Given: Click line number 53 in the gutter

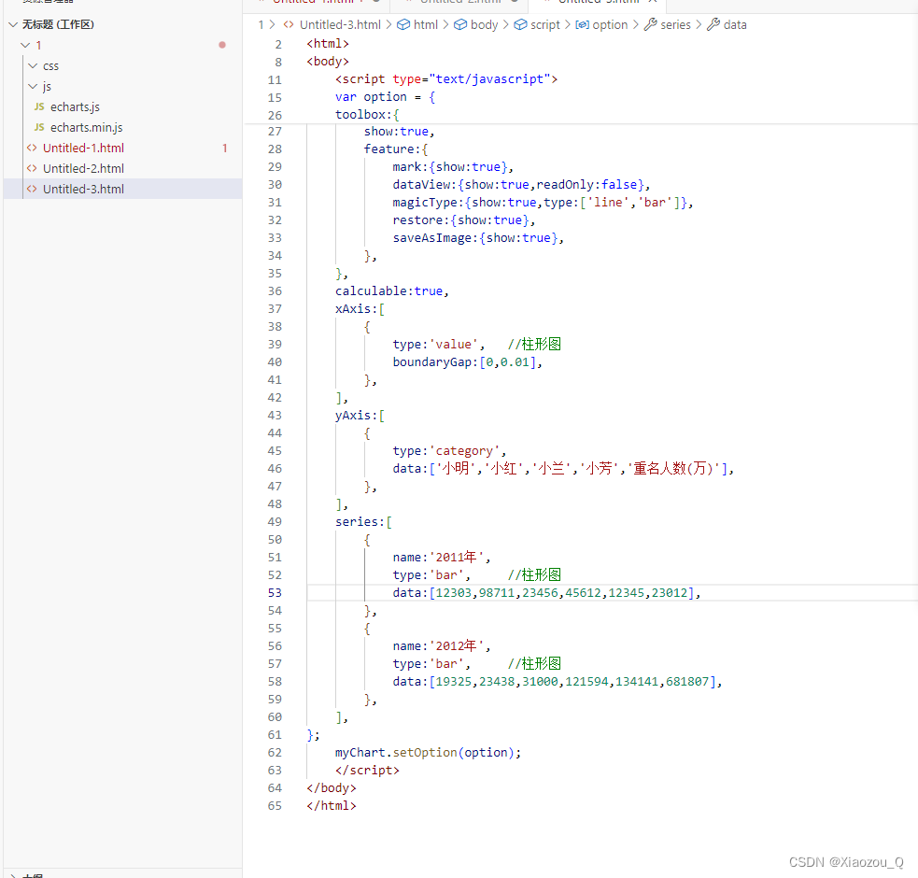Looking at the screenshot, I should (x=275, y=593).
